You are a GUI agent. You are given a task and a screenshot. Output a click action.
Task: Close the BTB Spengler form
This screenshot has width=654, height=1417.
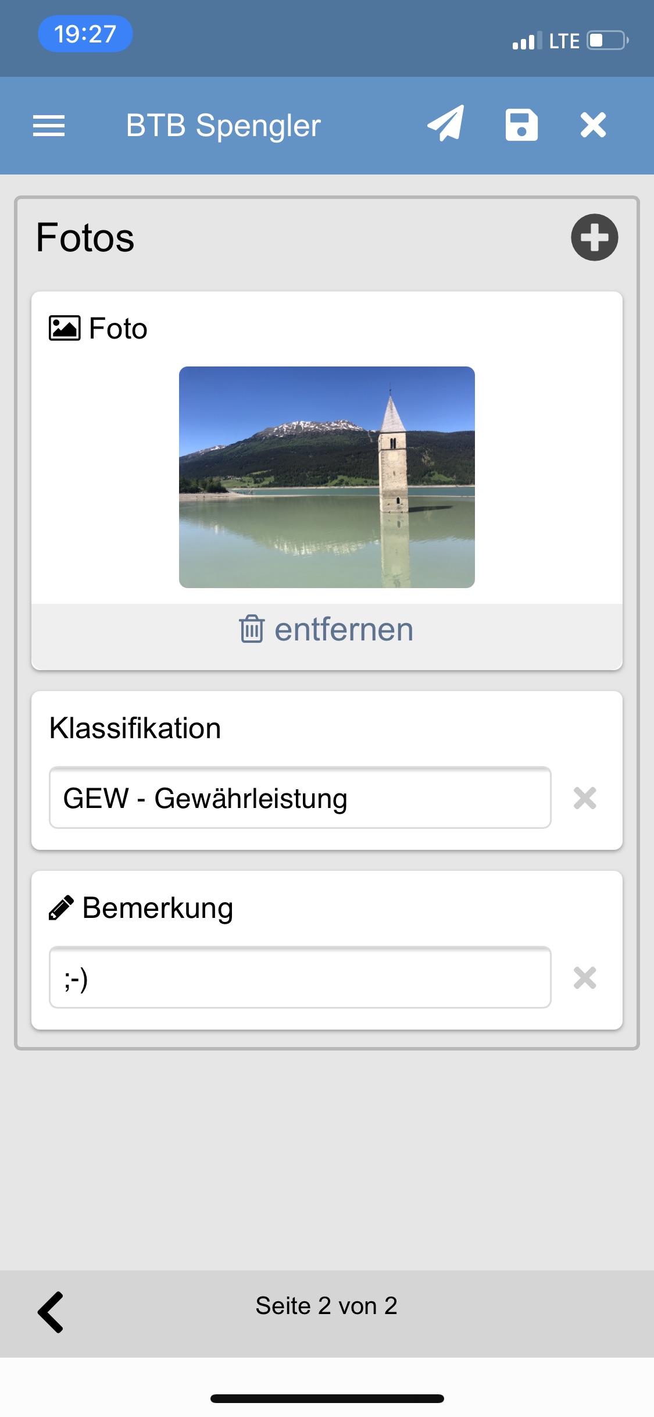(593, 125)
